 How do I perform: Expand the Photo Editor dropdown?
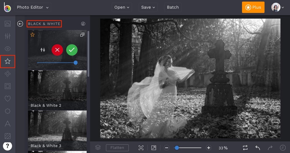coord(32,7)
